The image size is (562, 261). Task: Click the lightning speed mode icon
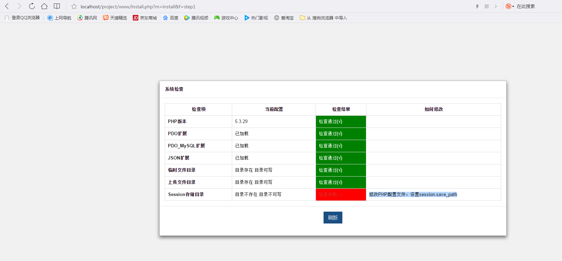point(477,7)
